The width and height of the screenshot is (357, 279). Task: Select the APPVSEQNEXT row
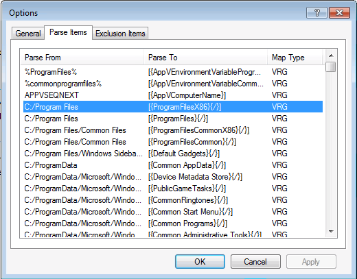173,95
